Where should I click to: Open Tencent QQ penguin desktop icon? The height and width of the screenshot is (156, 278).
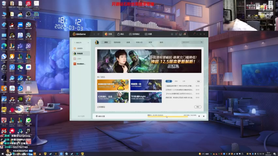[12, 25]
